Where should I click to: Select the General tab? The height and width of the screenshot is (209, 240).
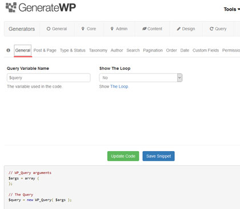point(23,50)
